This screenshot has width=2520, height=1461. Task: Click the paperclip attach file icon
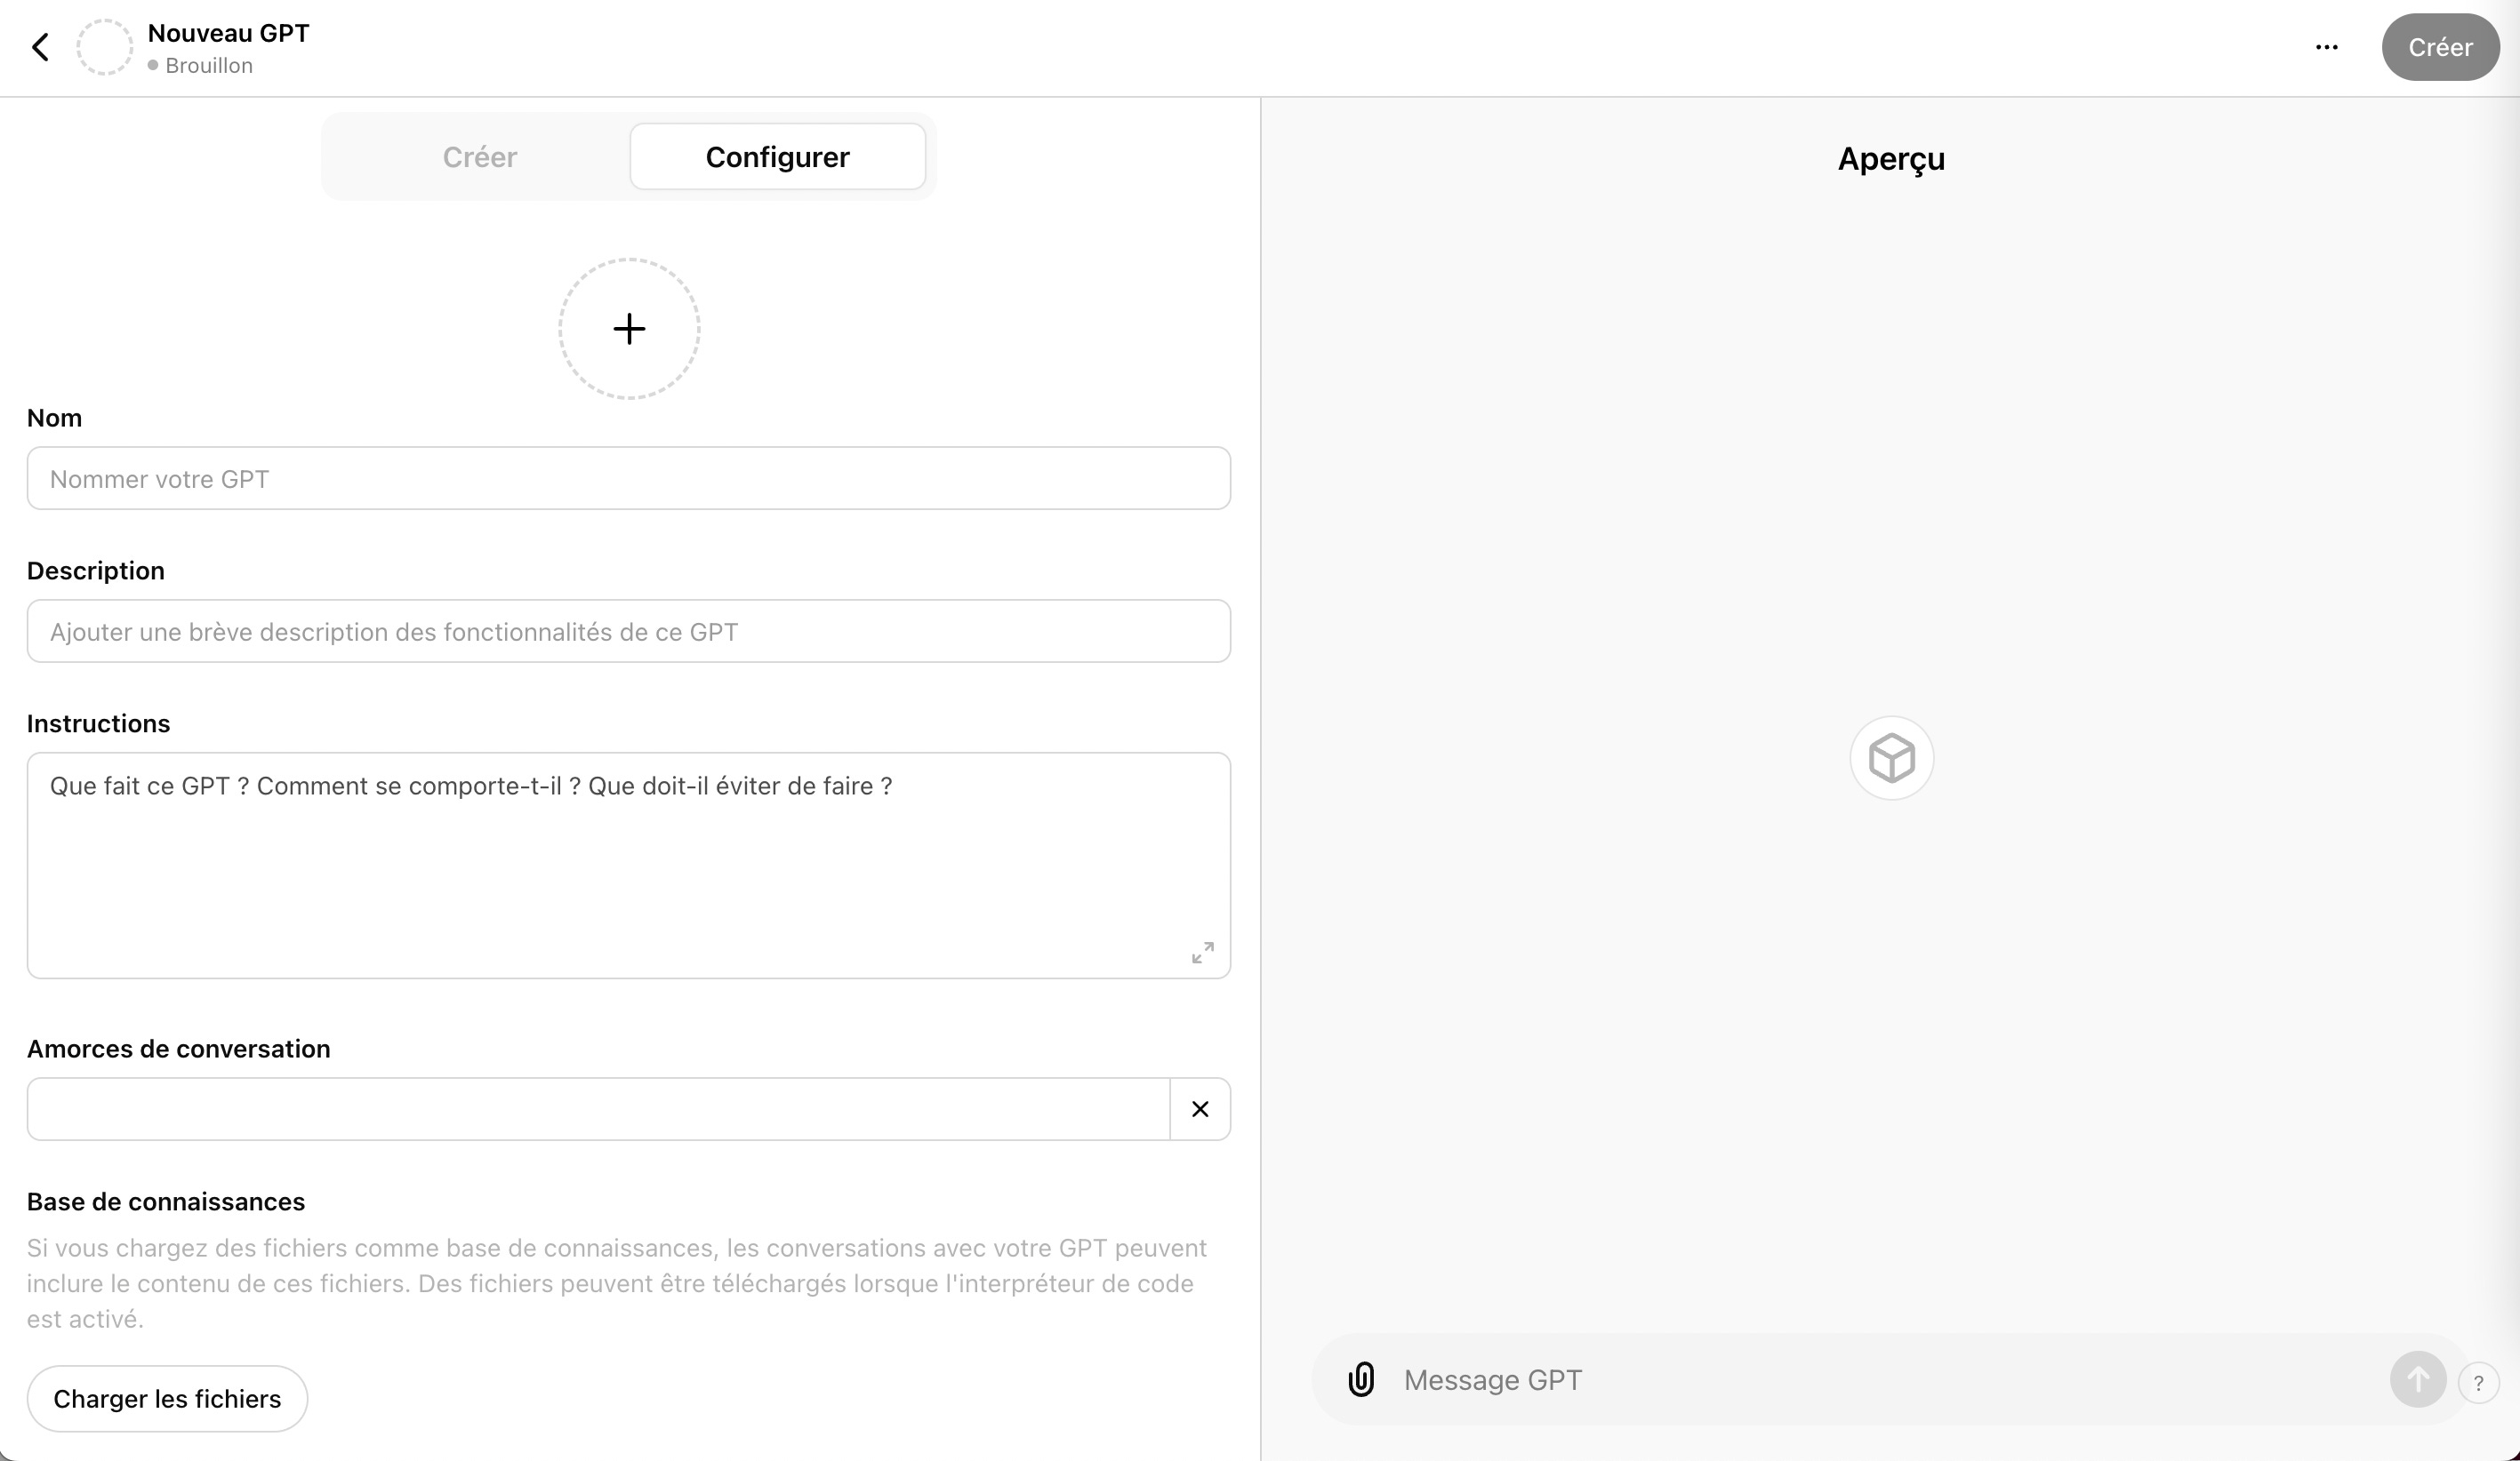point(1361,1379)
